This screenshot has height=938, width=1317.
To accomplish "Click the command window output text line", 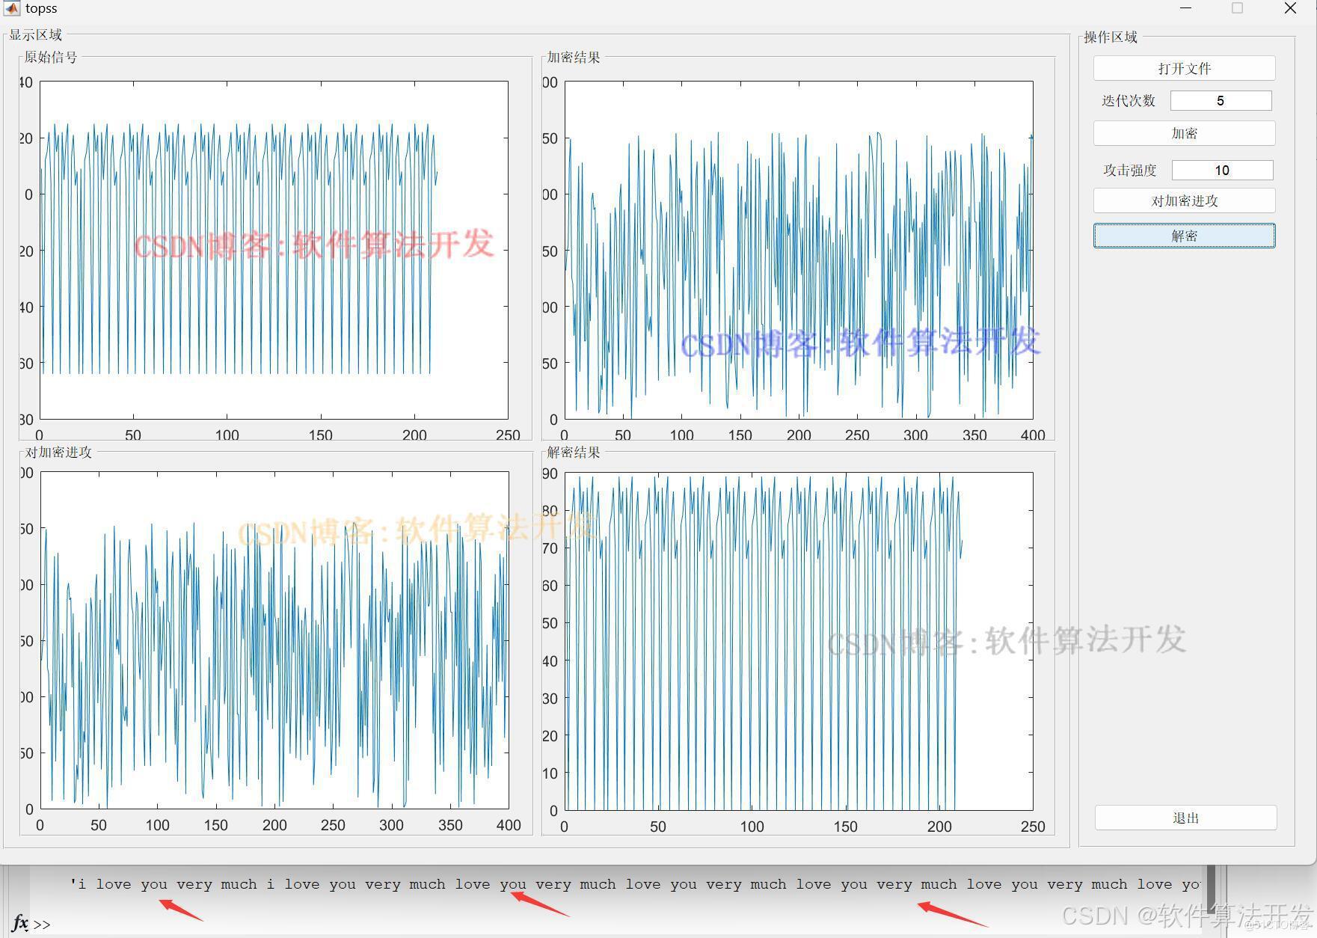I will coord(634,884).
